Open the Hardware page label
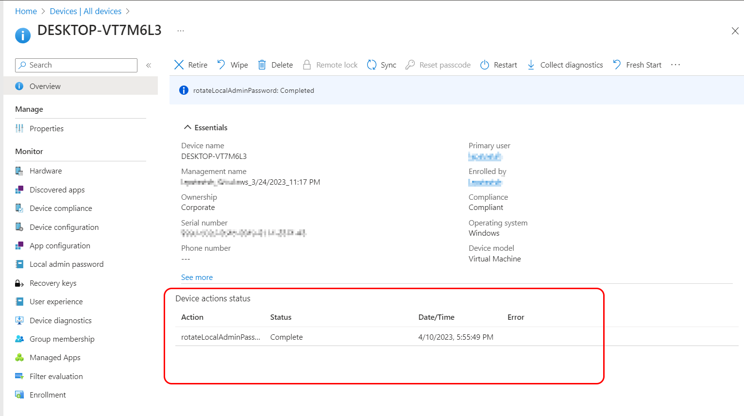This screenshot has height=416, width=744. click(46, 171)
